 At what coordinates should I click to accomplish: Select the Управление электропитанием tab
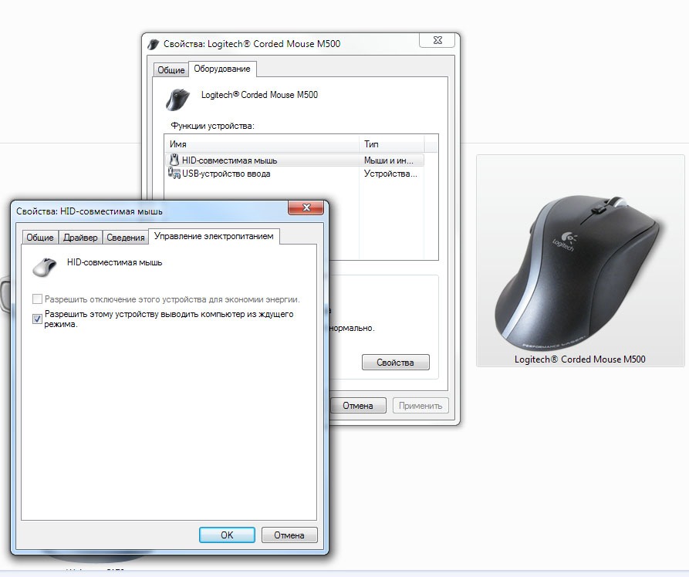pyautogui.click(x=214, y=236)
